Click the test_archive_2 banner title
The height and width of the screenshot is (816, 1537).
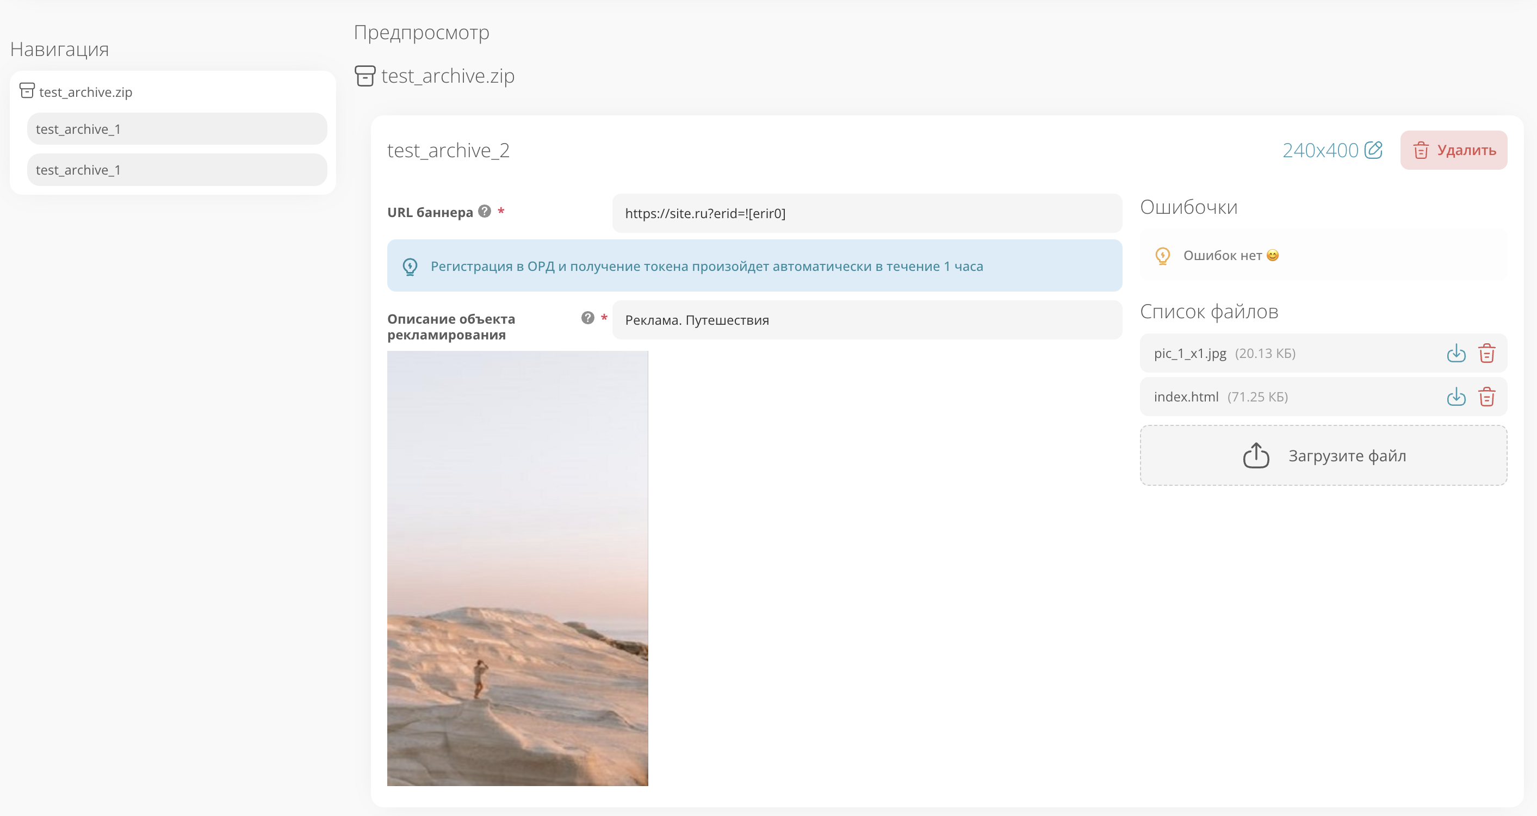point(448,151)
